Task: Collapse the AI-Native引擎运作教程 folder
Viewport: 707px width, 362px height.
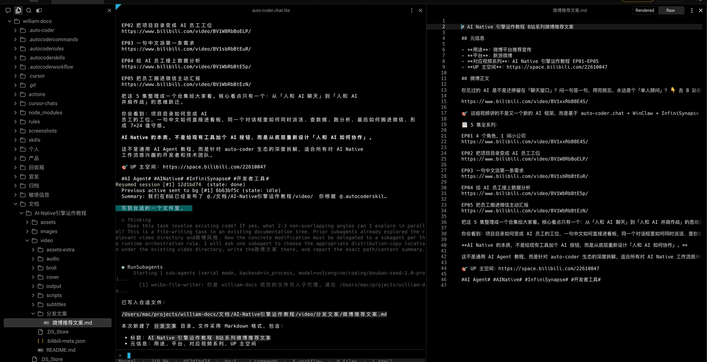Action: [x=21, y=213]
